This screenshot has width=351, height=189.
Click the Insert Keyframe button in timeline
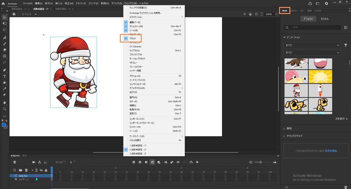click(134, 162)
